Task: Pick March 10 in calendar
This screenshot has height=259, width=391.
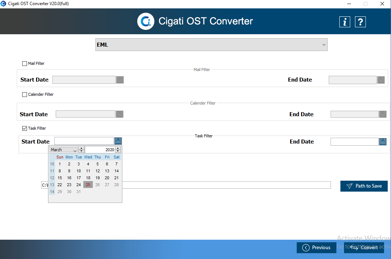Action: (x=79, y=171)
